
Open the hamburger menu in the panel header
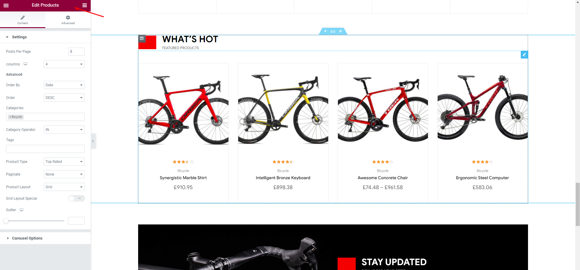[6, 5]
